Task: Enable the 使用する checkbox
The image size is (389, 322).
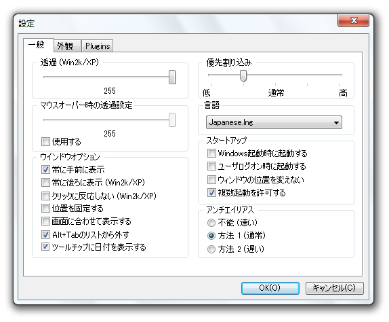Action: pos(45,142)
